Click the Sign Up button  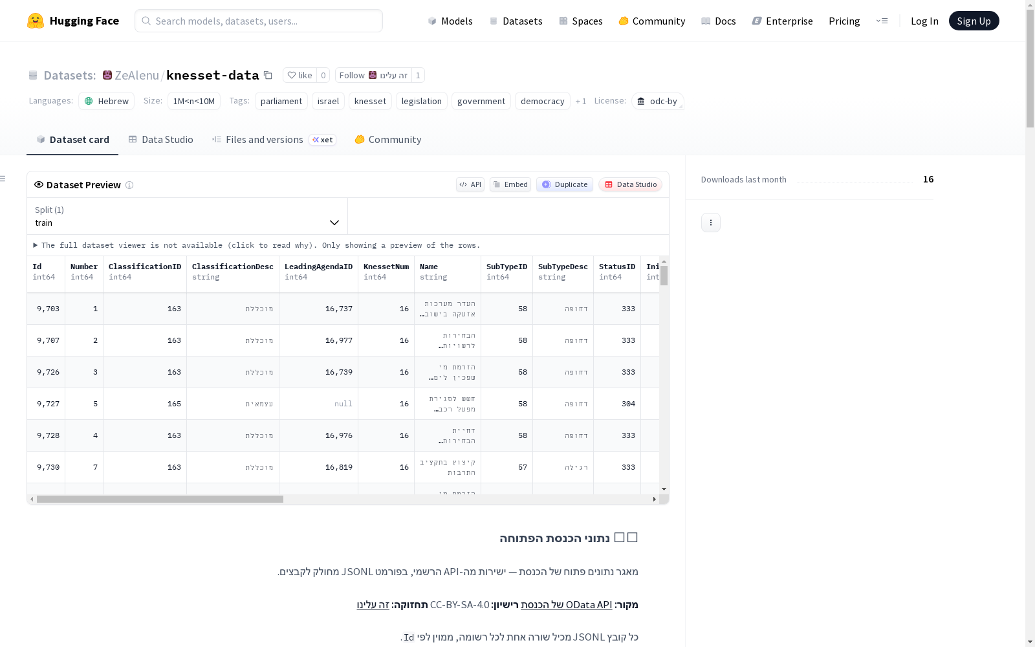pyautogui.click(x=974, y=21)
